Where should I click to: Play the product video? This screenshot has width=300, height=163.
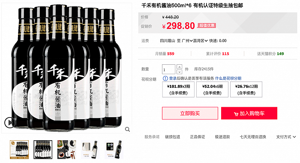tap(9, 122)
